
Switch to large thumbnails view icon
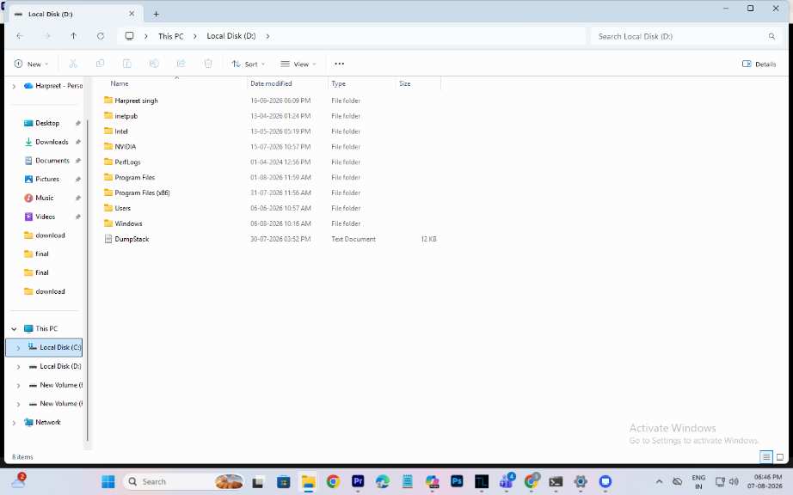[780, 457]
